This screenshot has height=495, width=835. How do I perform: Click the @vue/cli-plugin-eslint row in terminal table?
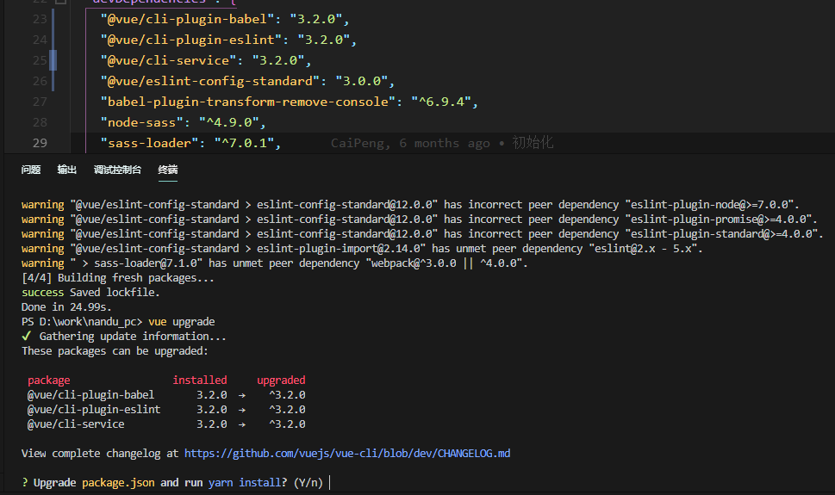pos(166,410)
